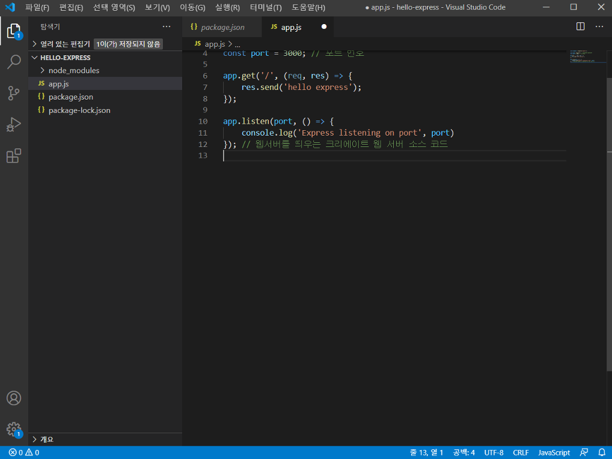612x459 pixels.
Task: Minimize the VS Code window
Action: [x=546, y=7]
